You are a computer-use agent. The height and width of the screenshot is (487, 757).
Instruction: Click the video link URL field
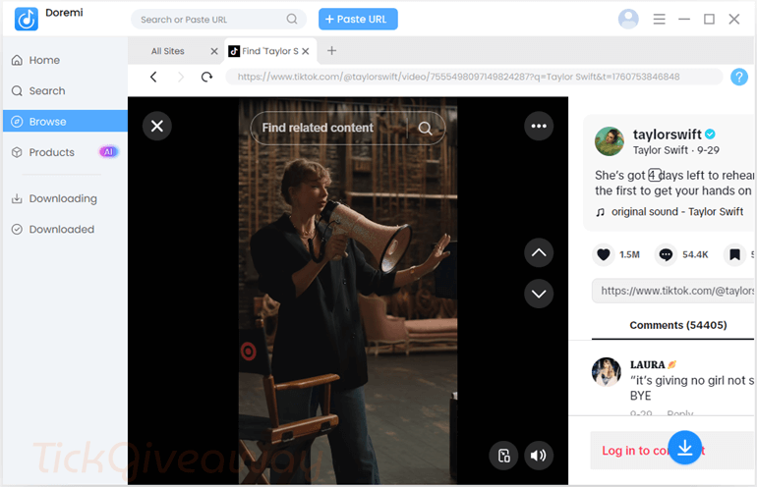click(x=674, y=291)
